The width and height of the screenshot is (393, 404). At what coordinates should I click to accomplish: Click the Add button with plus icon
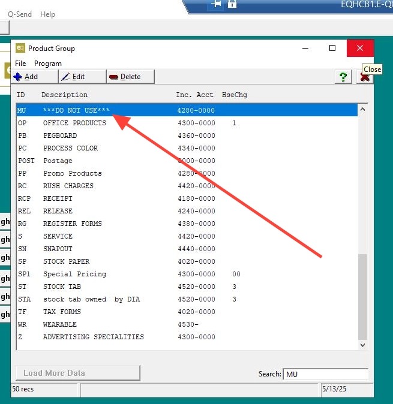[35, 77]
